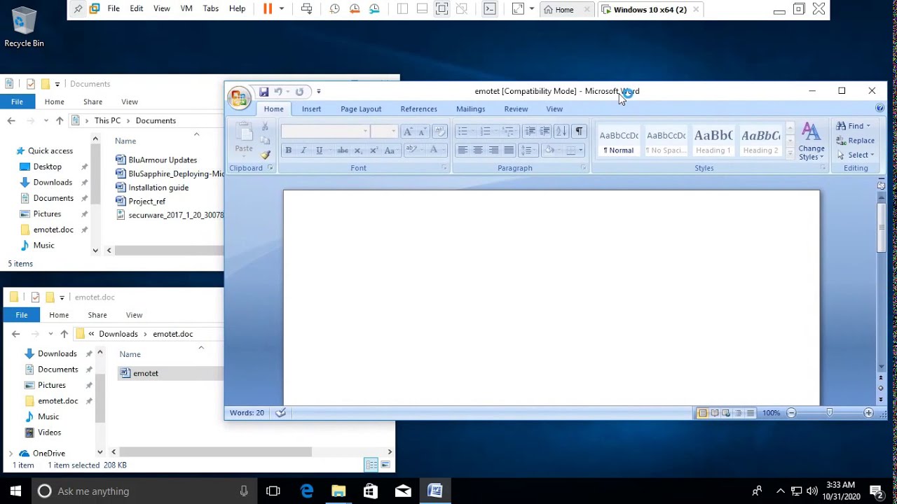
Task: Click the Windows Start button
Action: (15, 491)
